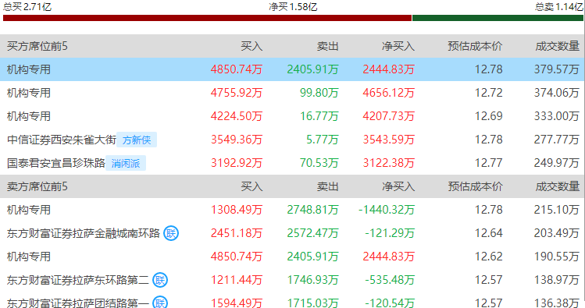Viewport: 585px width, 308px height.
Task: Sort seller table by 预估成本价 column
Action: click(475, 186)
